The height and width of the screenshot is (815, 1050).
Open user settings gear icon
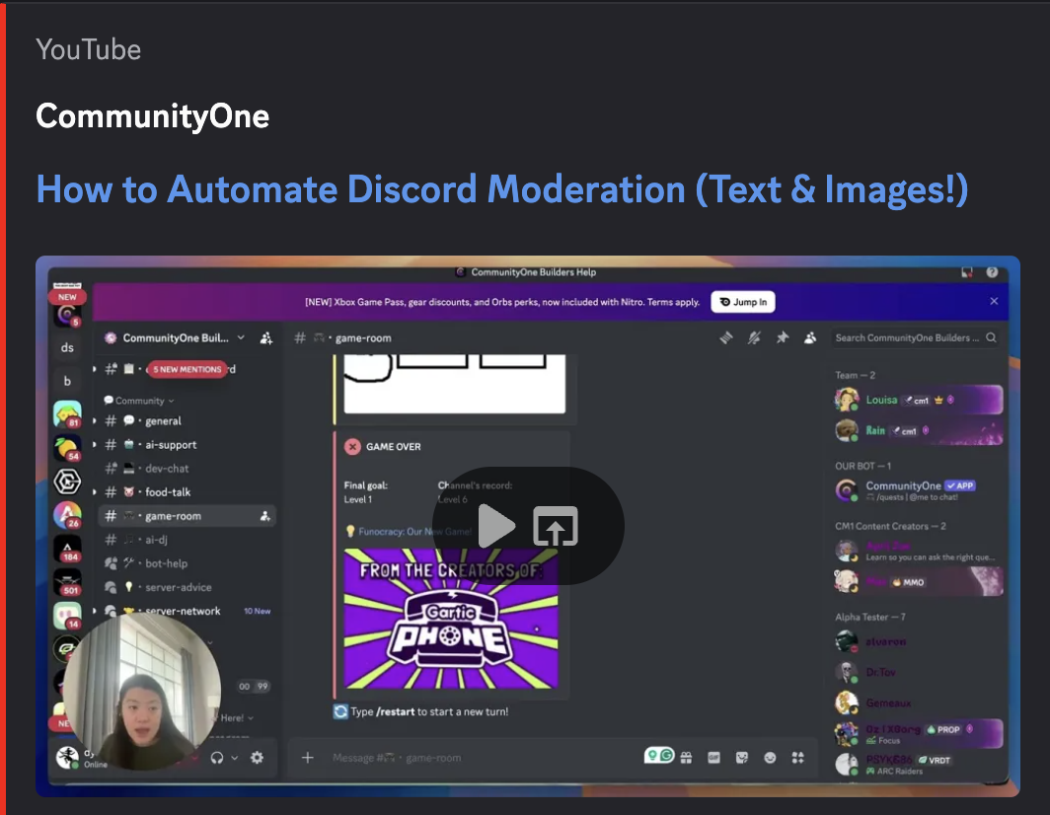(x=258, y=758)
